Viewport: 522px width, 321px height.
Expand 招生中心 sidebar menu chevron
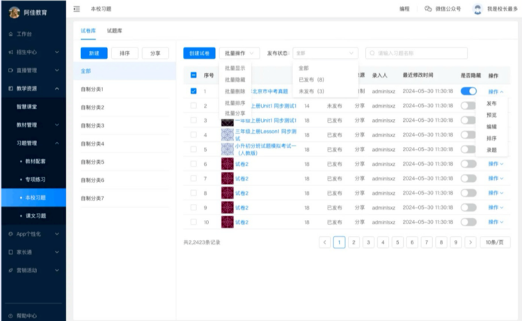coord(57,52)
